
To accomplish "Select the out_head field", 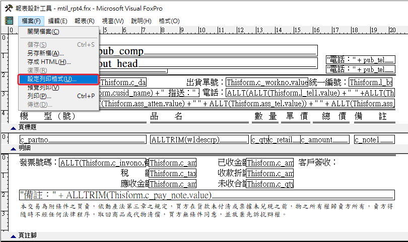I will [208, 63].
